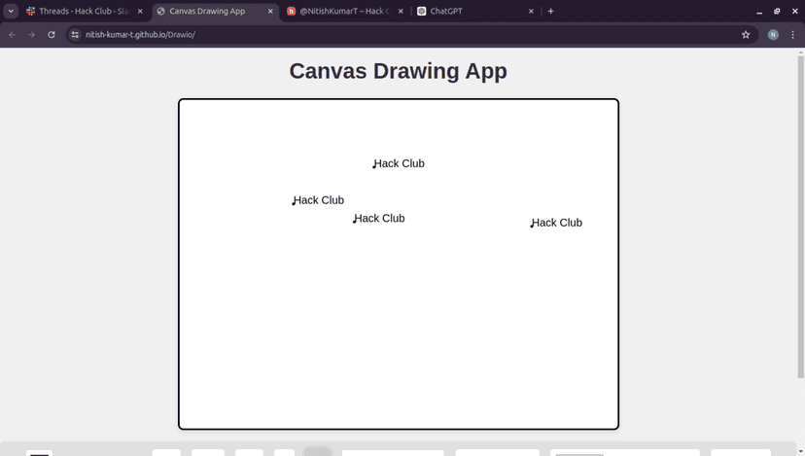Close the Canvas Drawing App tab
805x456 pixels.
[270, 11]
